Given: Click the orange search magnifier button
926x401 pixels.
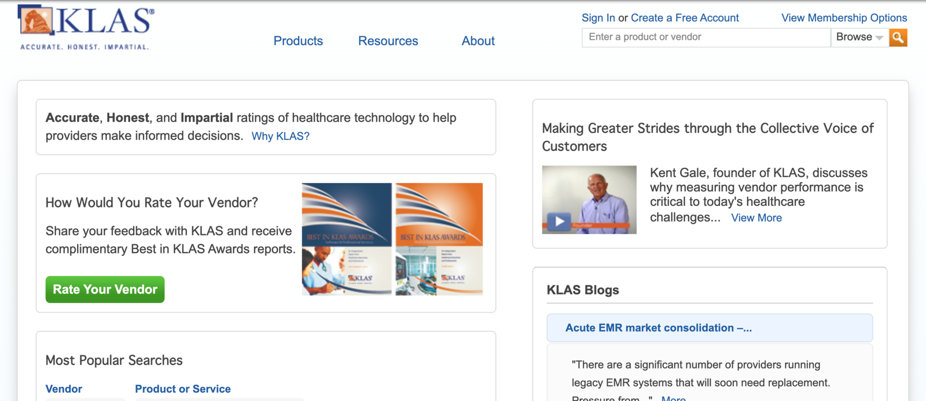Looking at the screenshot, I should pos(898,38).
